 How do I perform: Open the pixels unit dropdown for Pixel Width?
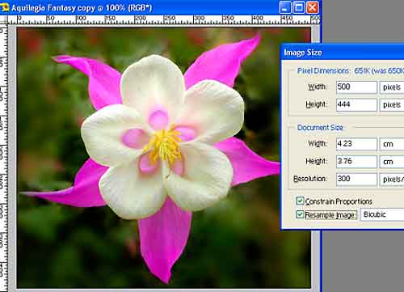click(x=392, y=87)
